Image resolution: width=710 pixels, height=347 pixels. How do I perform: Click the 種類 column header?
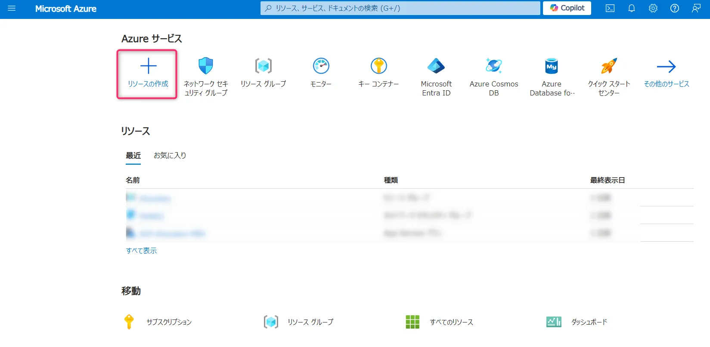[x=391, y=180]
